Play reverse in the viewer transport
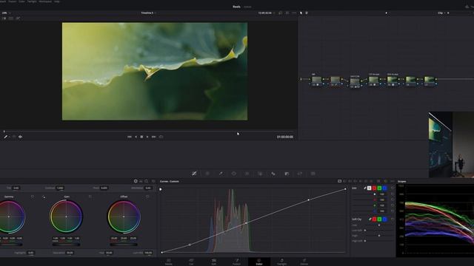This screenshot has height=266, width=474. click(x=136, y=137)
